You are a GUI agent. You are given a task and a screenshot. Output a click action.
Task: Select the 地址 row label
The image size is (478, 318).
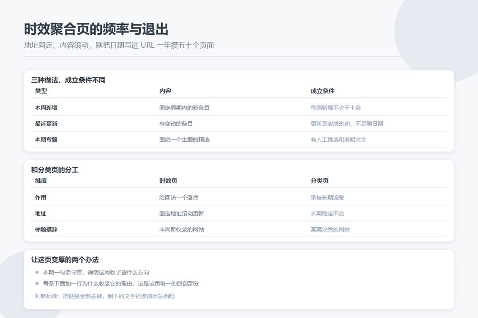(x=41, y=213)
